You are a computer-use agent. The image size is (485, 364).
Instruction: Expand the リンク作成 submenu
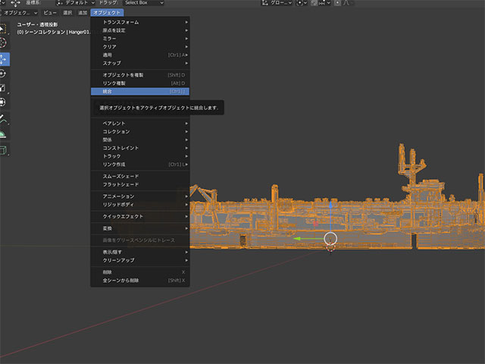(139, 165)
